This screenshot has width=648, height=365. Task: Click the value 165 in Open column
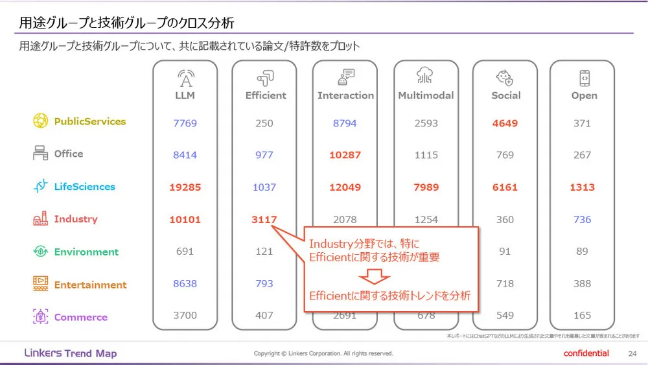(x=583, y=315)
